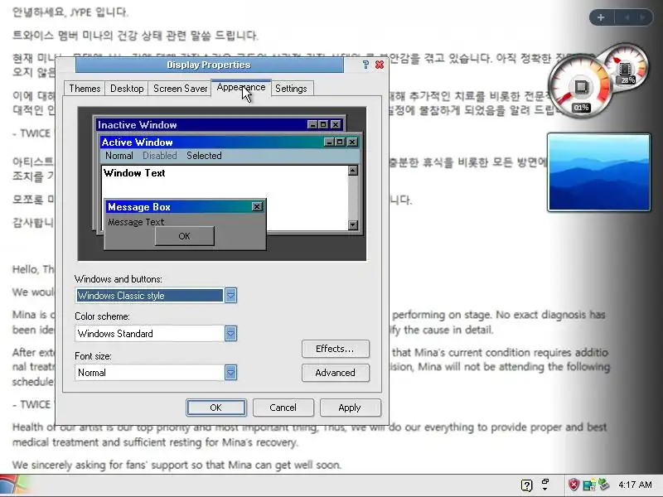Click Normal in the preview menu bar
The width and height of the screenshot is (663, 497).
tap(119, 156)
